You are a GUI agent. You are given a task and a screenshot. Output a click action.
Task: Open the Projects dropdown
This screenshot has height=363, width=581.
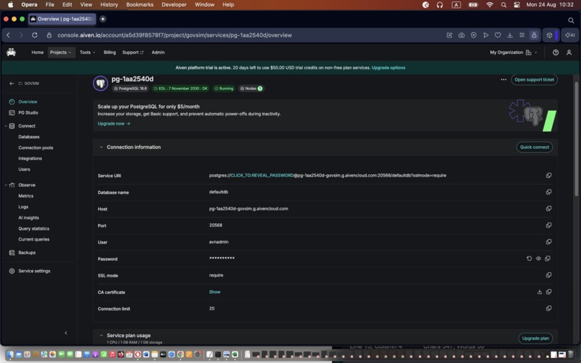point(61,53)
